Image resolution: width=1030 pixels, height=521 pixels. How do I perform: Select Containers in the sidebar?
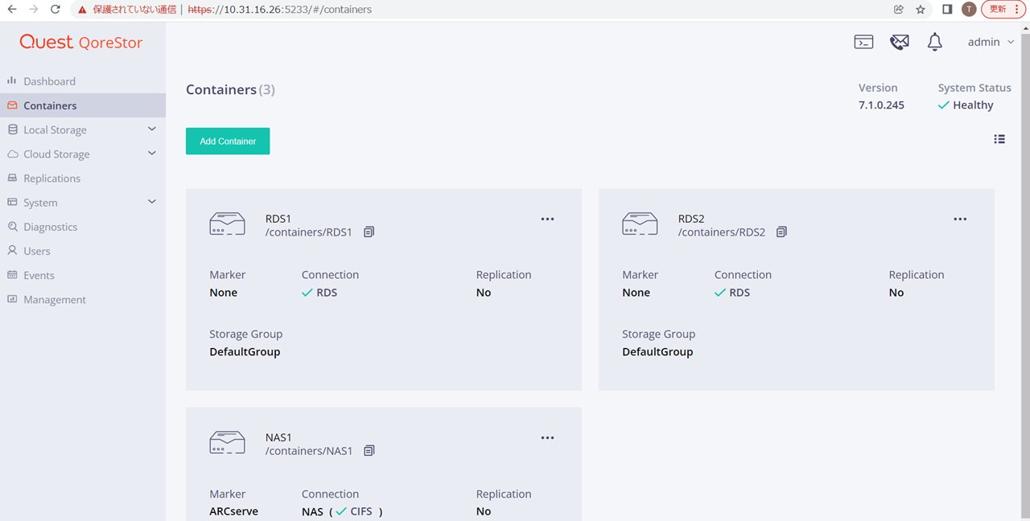(x=50, y=105)
